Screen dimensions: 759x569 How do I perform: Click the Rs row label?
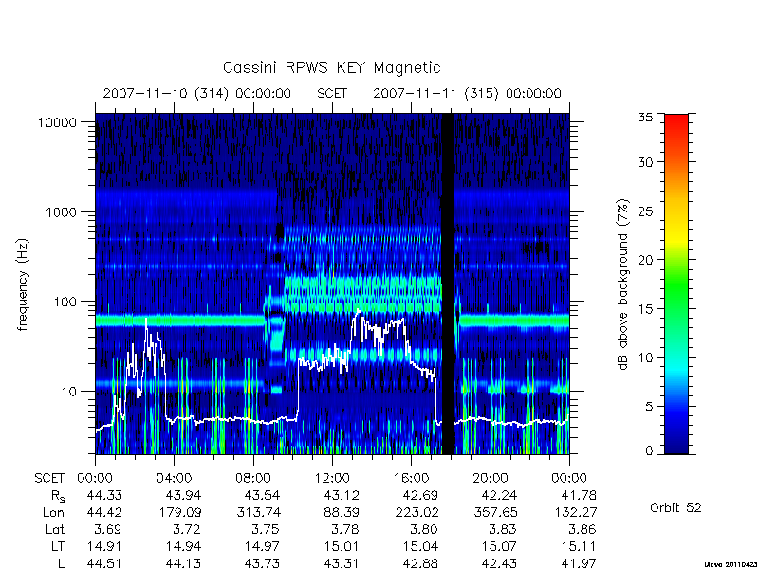point(57,495)
